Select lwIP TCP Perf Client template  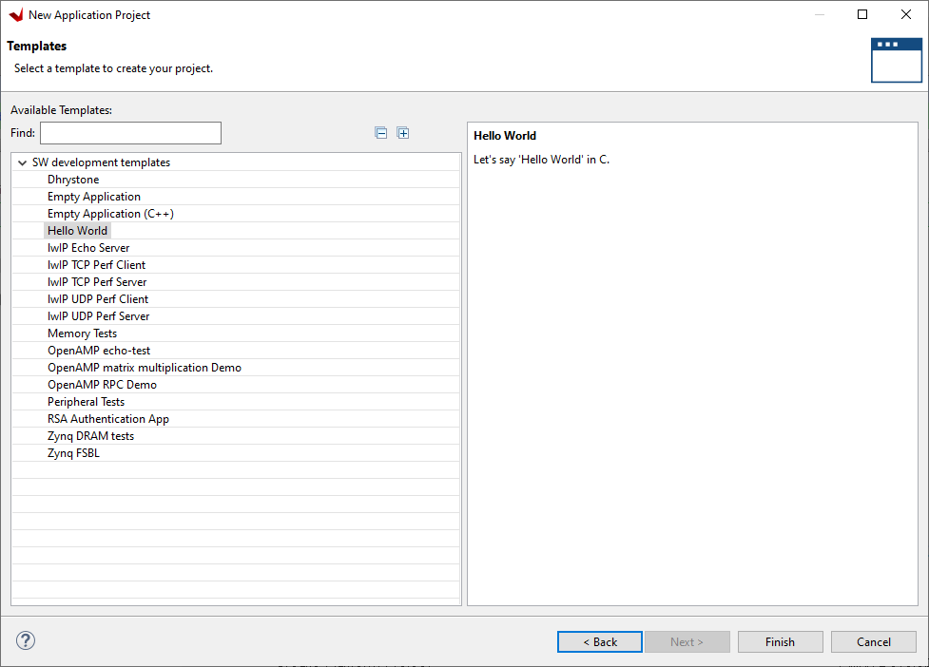(x=97, y=265)
